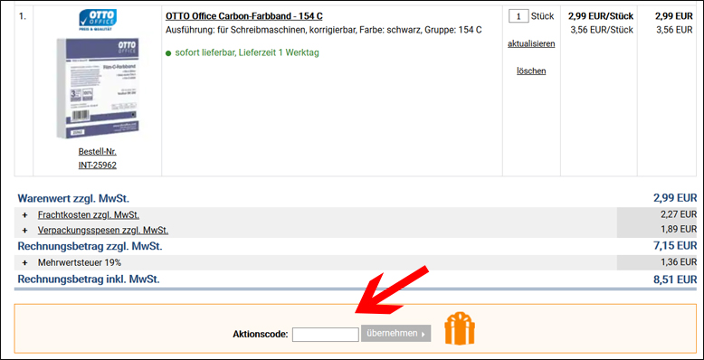
Task: Click 'sofort lieferbar, Lieferzeit 1 Werktag' text
Action: point(247,53)
